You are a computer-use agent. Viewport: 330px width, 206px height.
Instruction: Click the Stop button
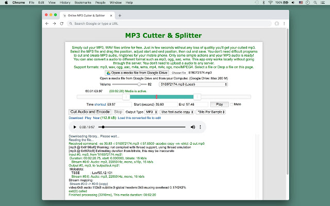[x=118, y=112]
